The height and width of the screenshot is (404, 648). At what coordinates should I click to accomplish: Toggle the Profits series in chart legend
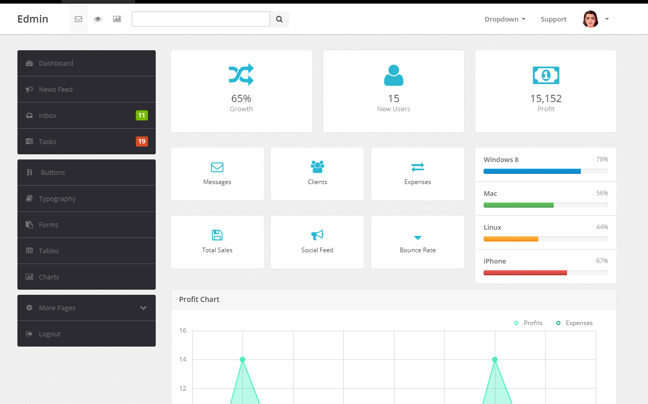click(x=529, y=323)
